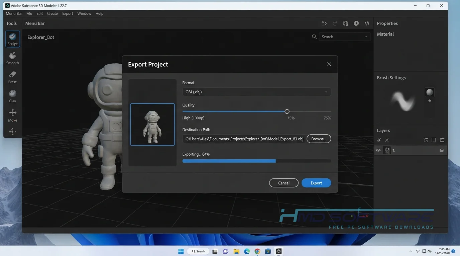460x256 pixels.
Task: Click the magnifier search icon
Action: 314,37
